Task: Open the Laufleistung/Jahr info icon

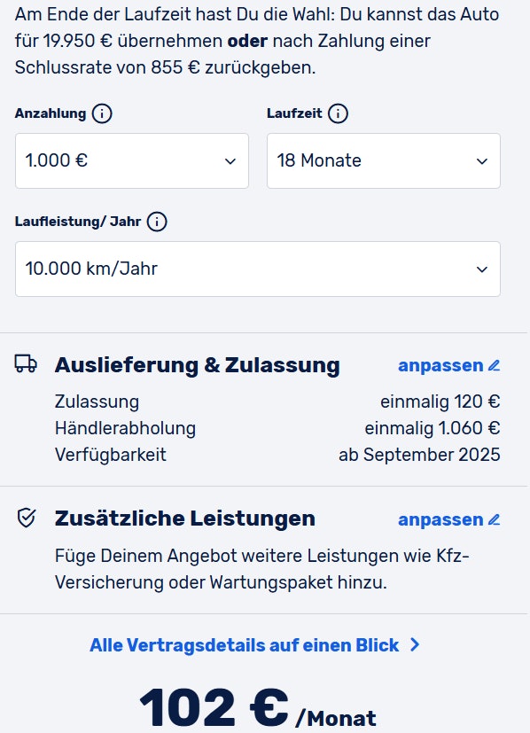Action: [x=157, y=222]
